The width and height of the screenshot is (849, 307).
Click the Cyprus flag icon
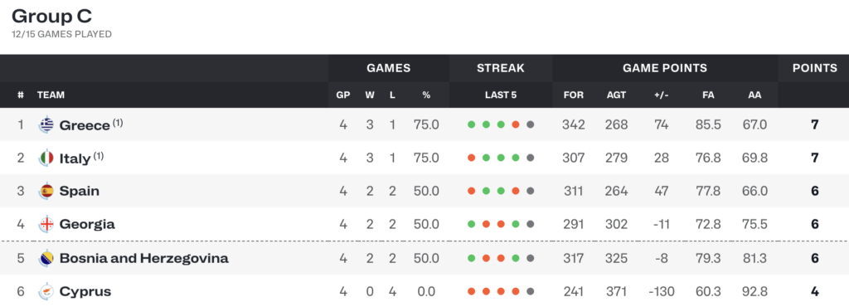click(46, 292)
